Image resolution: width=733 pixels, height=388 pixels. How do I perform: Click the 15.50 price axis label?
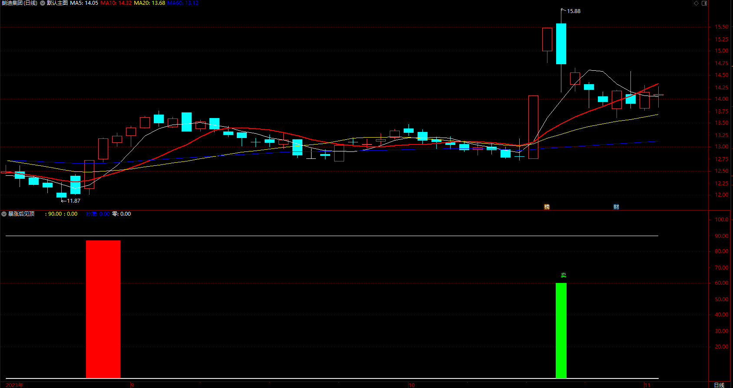(722, 27)
